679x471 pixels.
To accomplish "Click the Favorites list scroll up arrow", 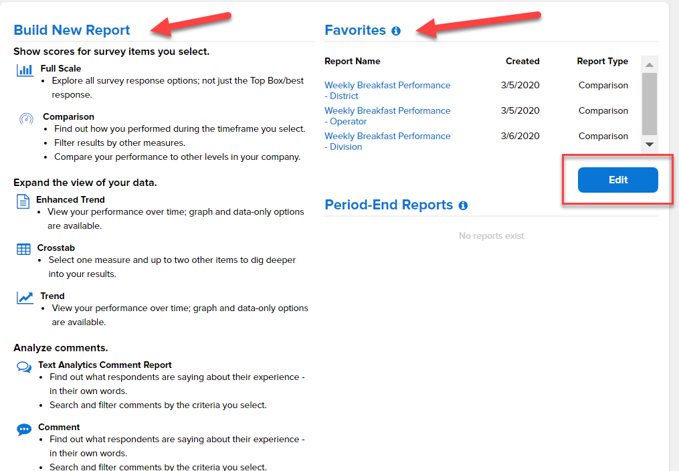I will coord(649,65).
